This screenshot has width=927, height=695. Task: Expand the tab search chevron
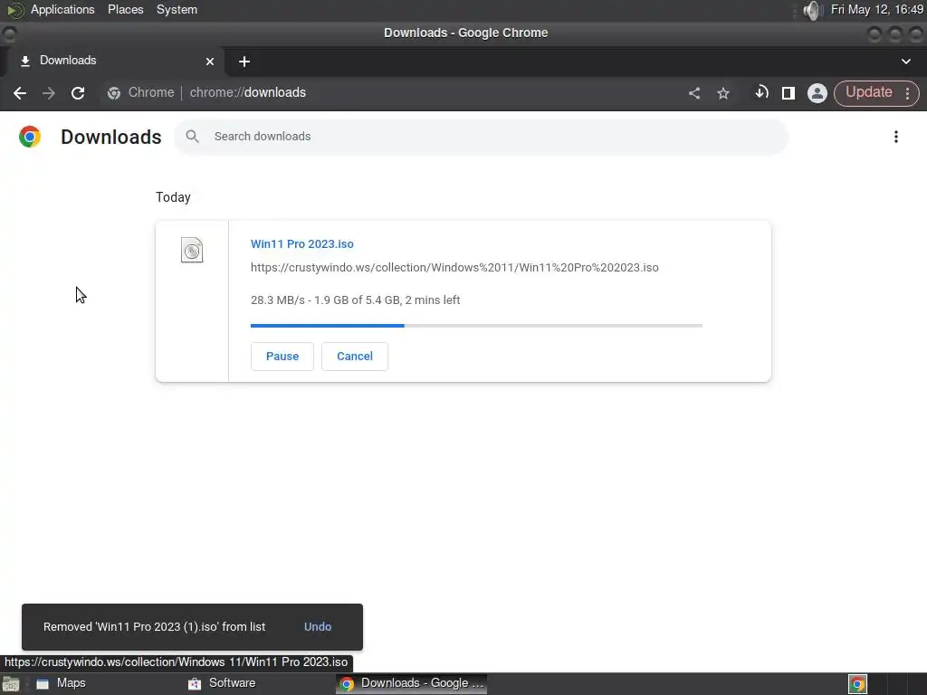(x=905, y=62)
